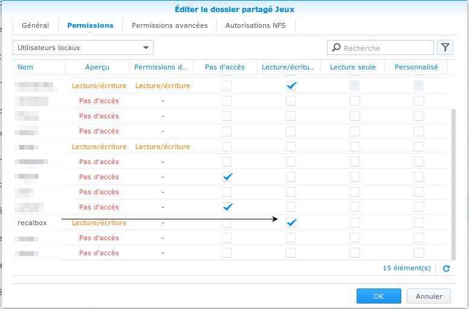Click the vertical scrollbar of the user list
The width and height of the screenshot is (469, 309).
coord(453,184)
